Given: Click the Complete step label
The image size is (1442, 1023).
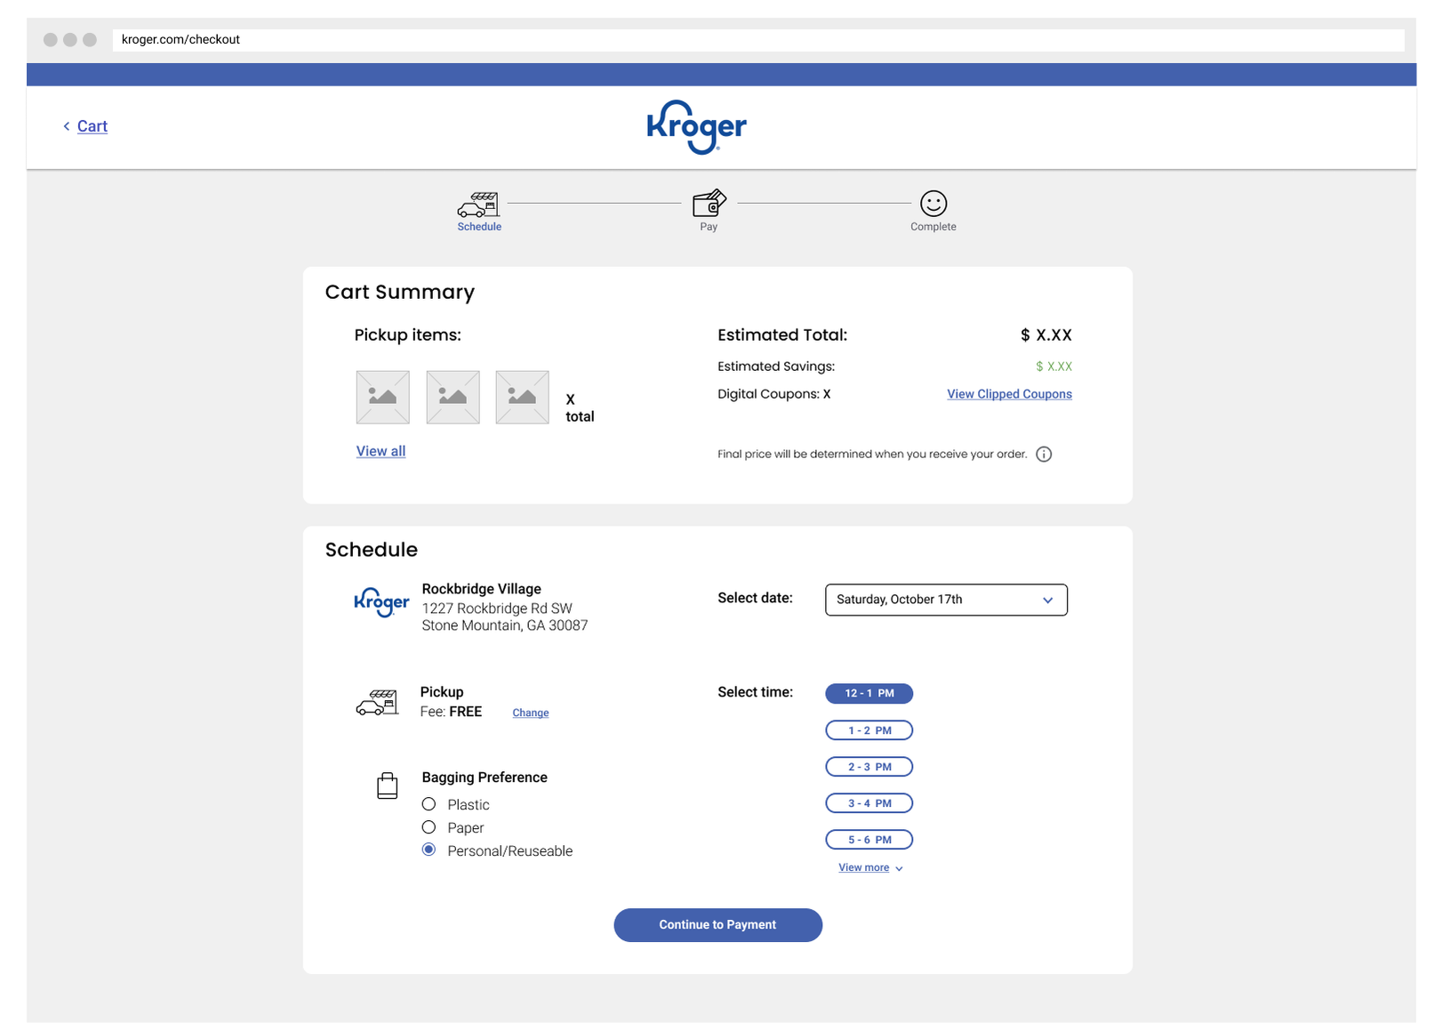Looking at the screenshot, I should (933, 227).
